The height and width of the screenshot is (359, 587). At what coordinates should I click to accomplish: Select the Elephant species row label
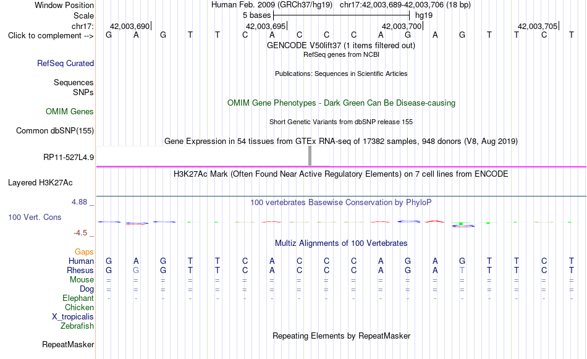(78, 298)
